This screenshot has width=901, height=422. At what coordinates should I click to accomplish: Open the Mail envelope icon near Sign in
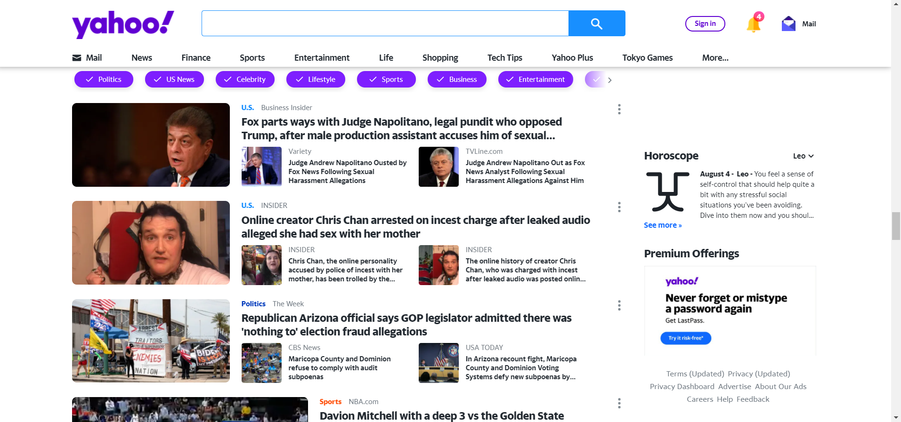(x=788, y=24)
